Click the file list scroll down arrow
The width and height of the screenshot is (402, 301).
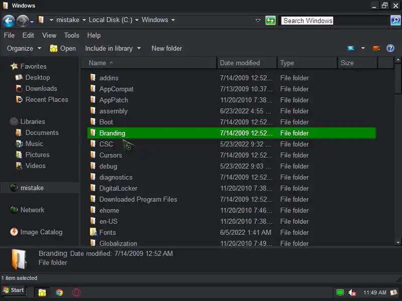pos(398,242)
